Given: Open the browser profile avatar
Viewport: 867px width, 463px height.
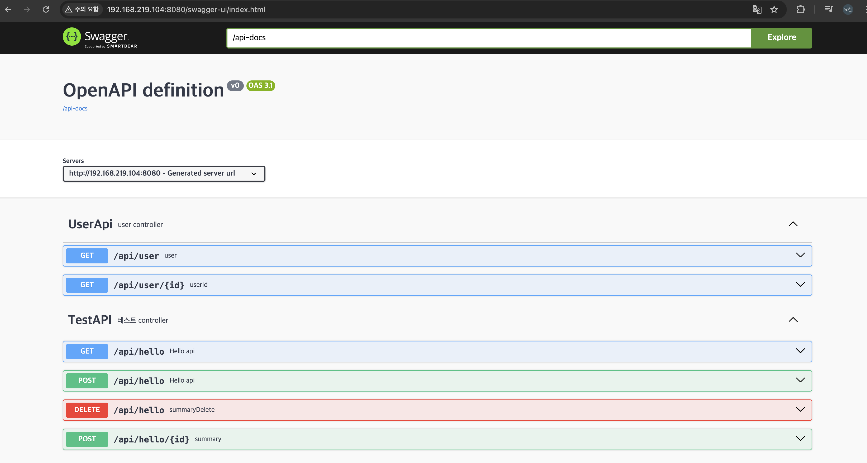Looking at the screenshot, I should tap(847, 9).
